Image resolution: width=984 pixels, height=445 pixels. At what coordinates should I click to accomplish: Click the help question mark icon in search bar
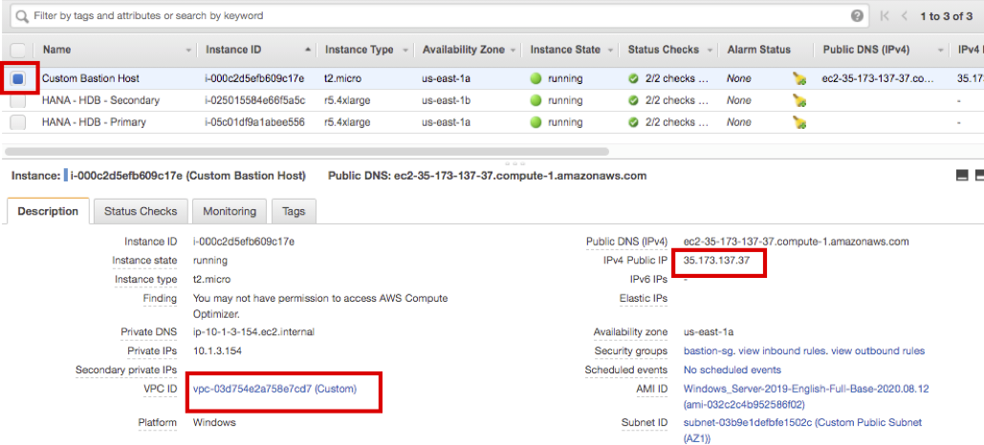(x=857, y=16)
